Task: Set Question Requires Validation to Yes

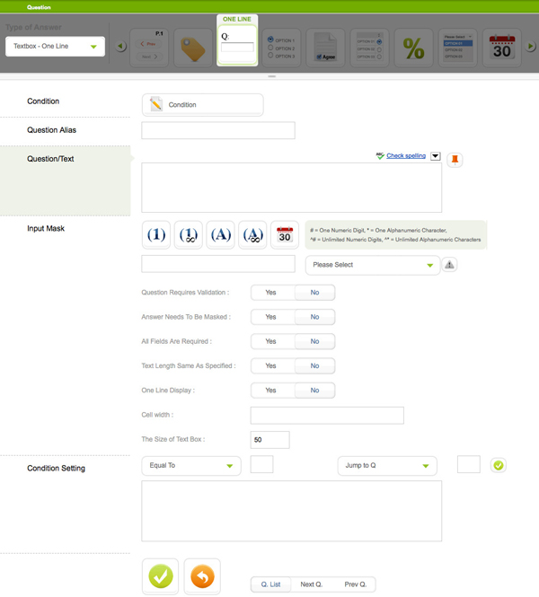Action: point(270,293)
